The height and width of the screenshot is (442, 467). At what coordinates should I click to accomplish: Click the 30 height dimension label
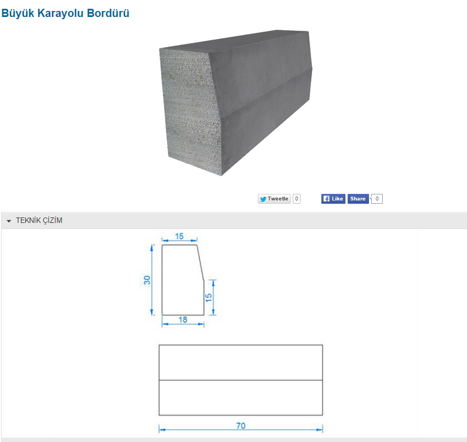(147, 280)
